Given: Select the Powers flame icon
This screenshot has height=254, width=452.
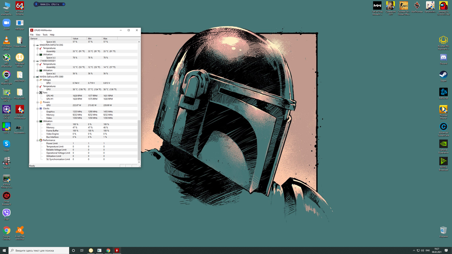Looking at the screenshot, I should point(41,102).
